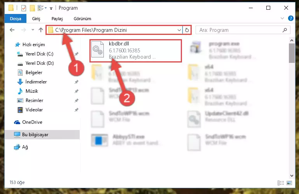This screenshot has width=299, height=194.
Task: Click the pin icon beside Resimler
Action: (76, 100)
